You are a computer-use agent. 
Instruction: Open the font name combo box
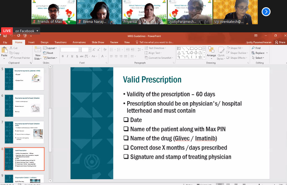(x=71, y=50)
